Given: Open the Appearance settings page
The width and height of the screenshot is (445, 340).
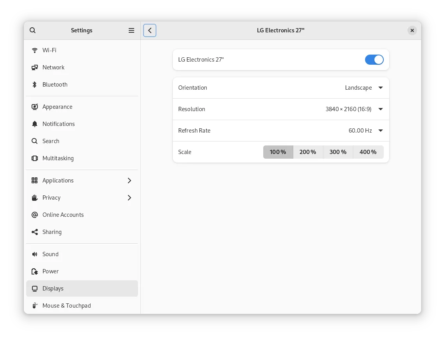Looking at the screenshot, I should [57, 107].
